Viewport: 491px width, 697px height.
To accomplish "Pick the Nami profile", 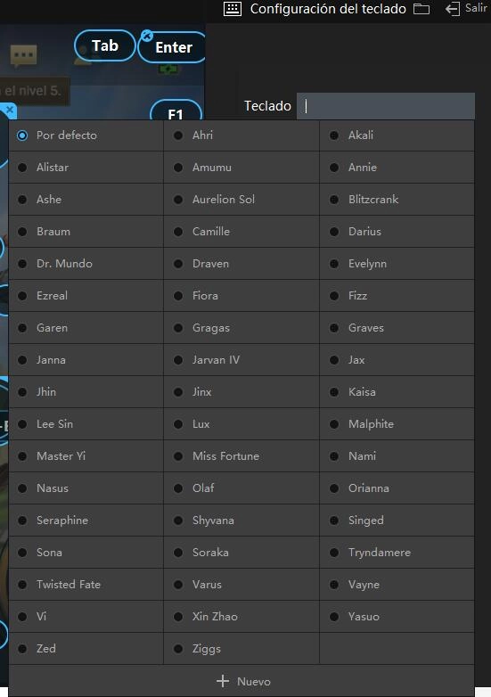I will pos(397,456).
